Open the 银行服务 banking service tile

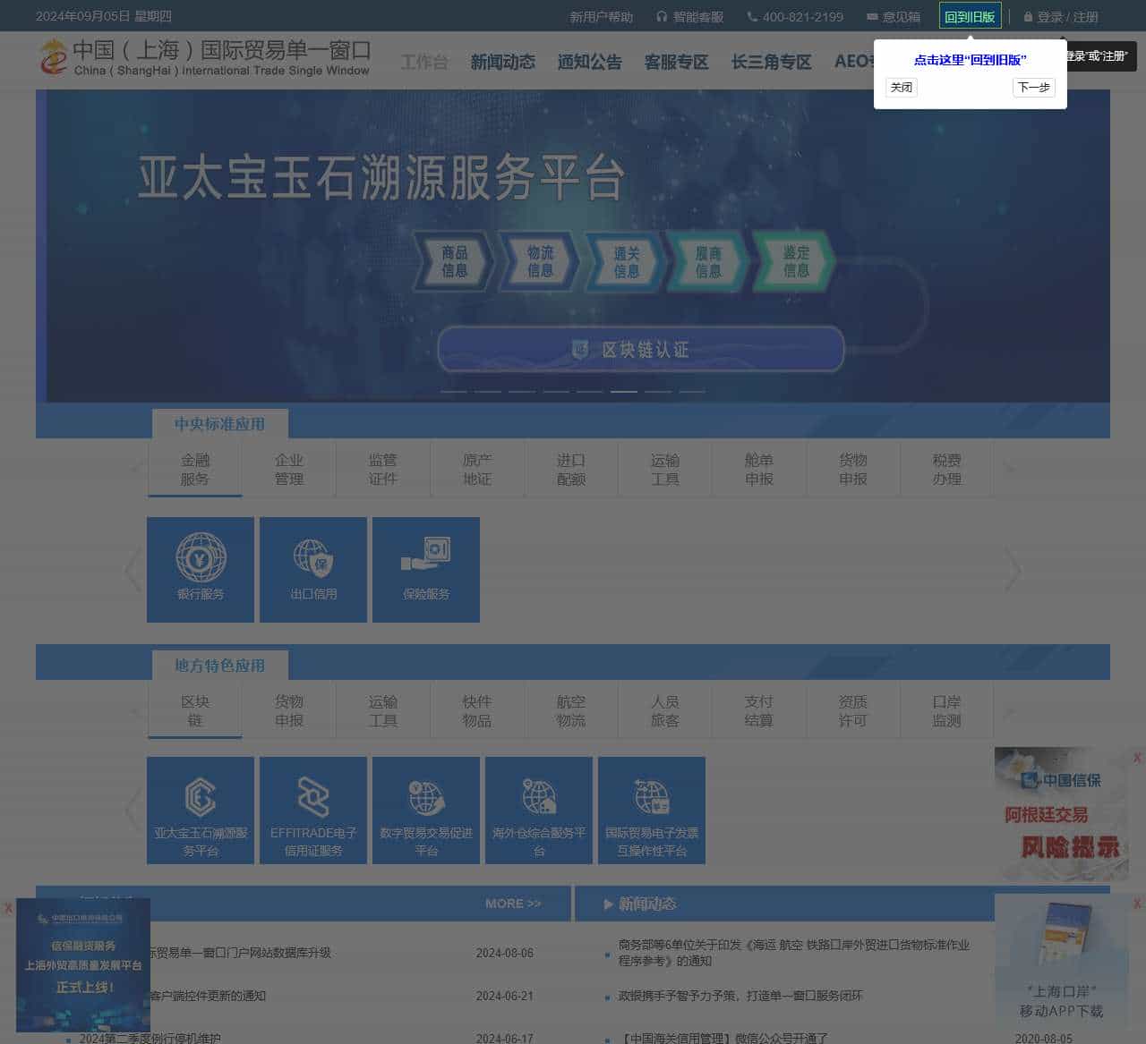click(x=201, y=569)
